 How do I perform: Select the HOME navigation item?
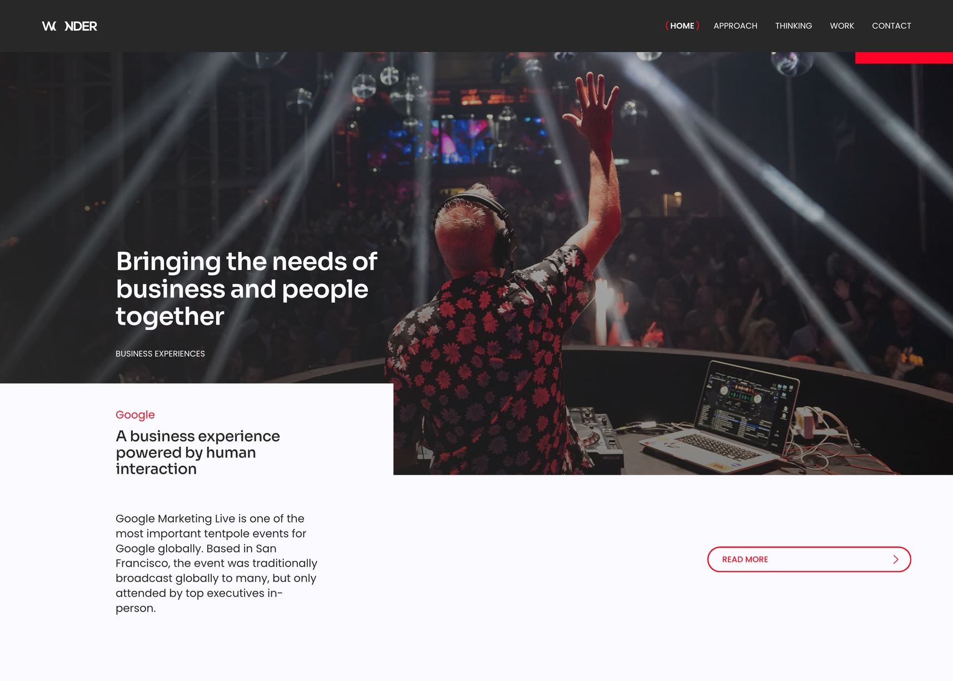(682, 26)
